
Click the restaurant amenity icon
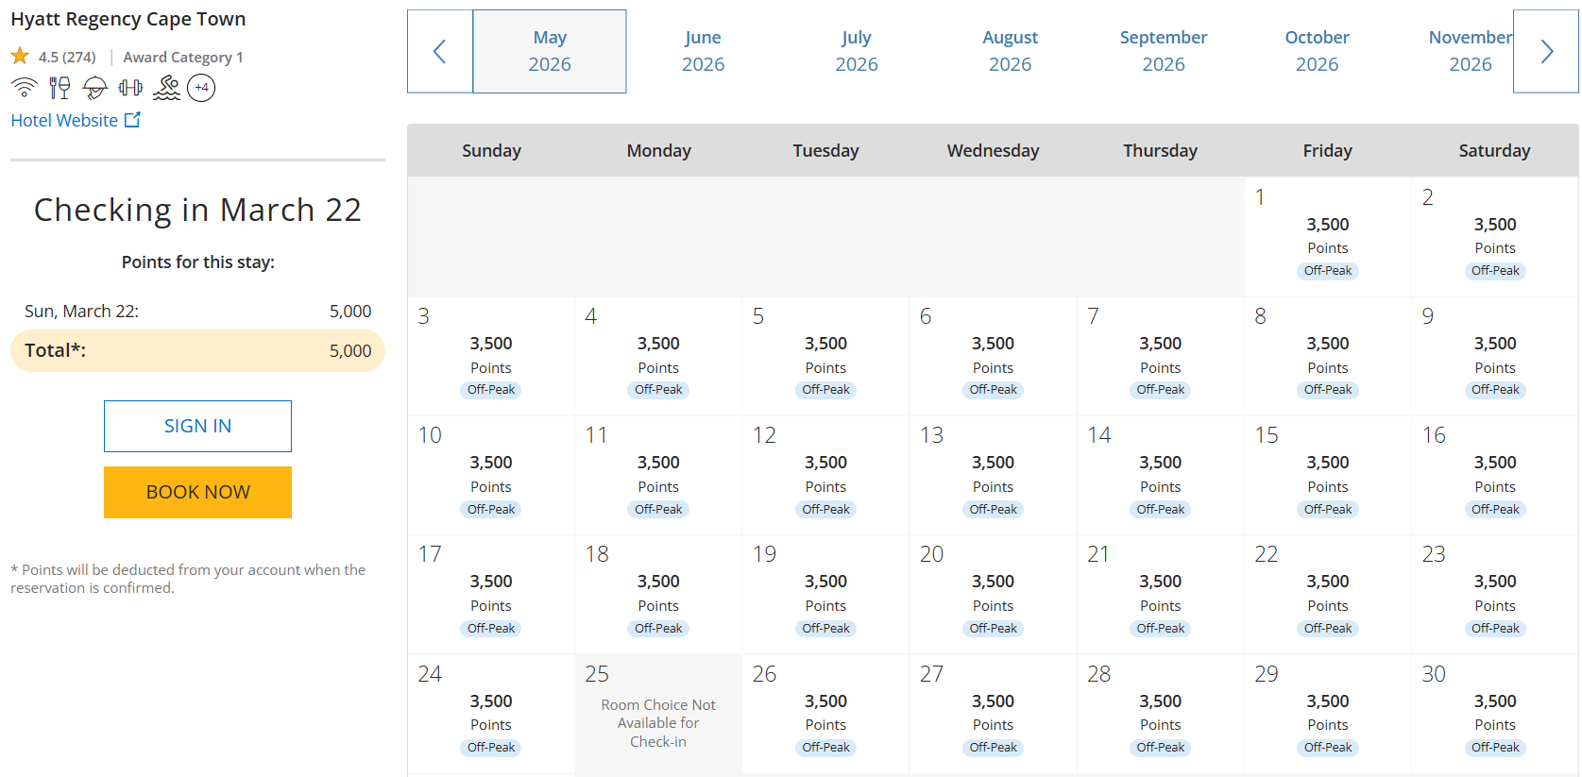(60, 88)
